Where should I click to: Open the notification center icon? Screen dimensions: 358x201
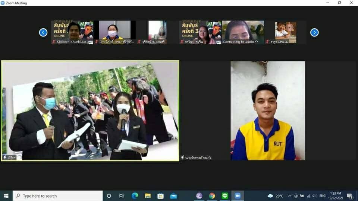coord(350,196)
